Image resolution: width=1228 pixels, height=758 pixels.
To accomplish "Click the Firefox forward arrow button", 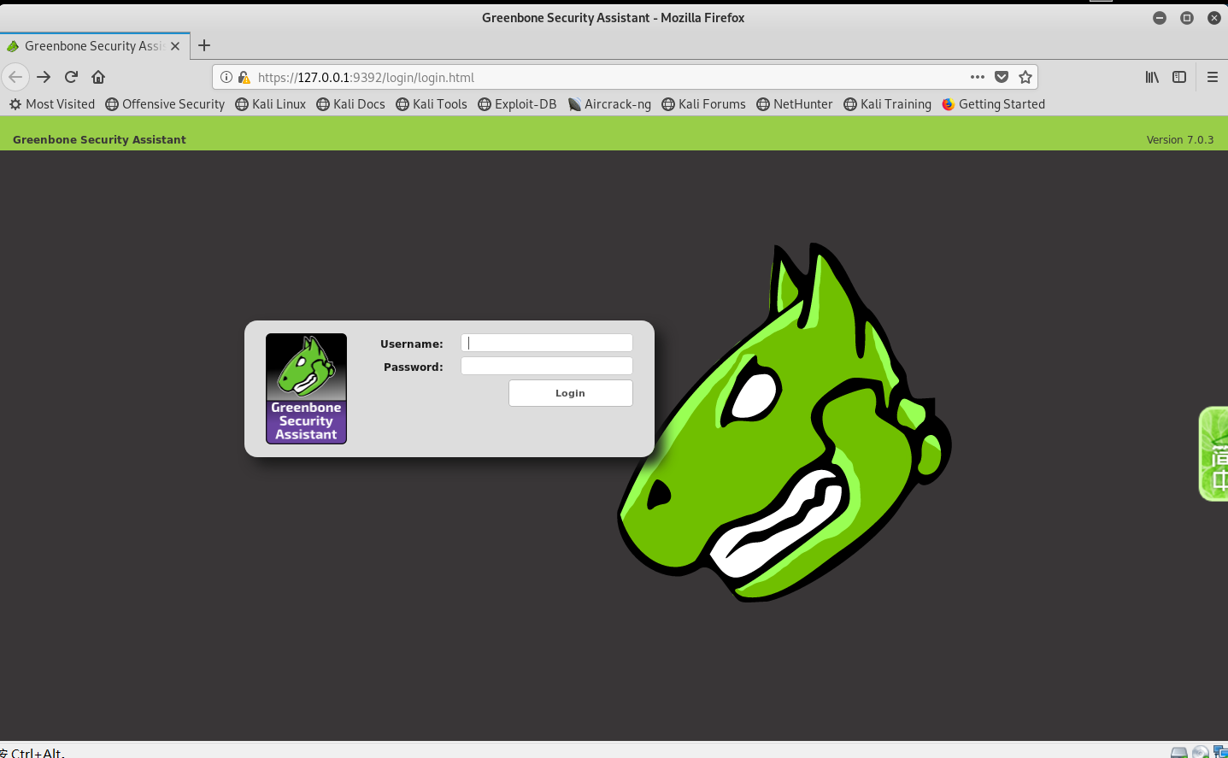I will point(44,77).
